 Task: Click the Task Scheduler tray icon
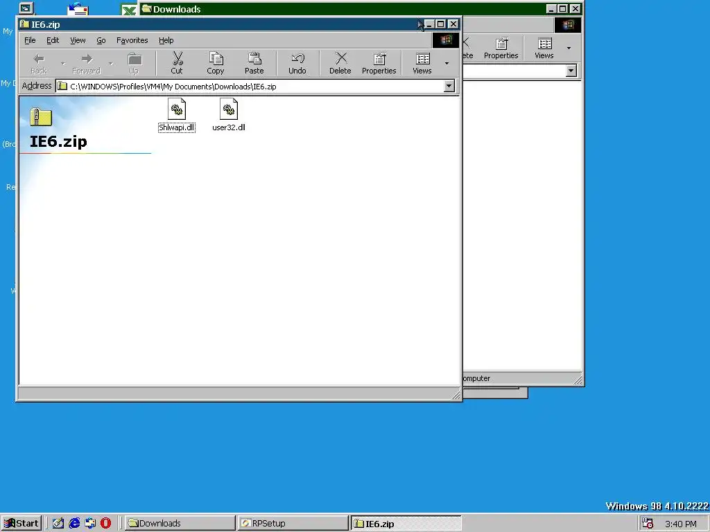click(648, 523)
